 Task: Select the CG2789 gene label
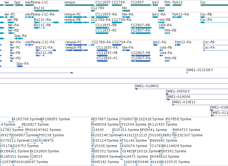(98, 8)
